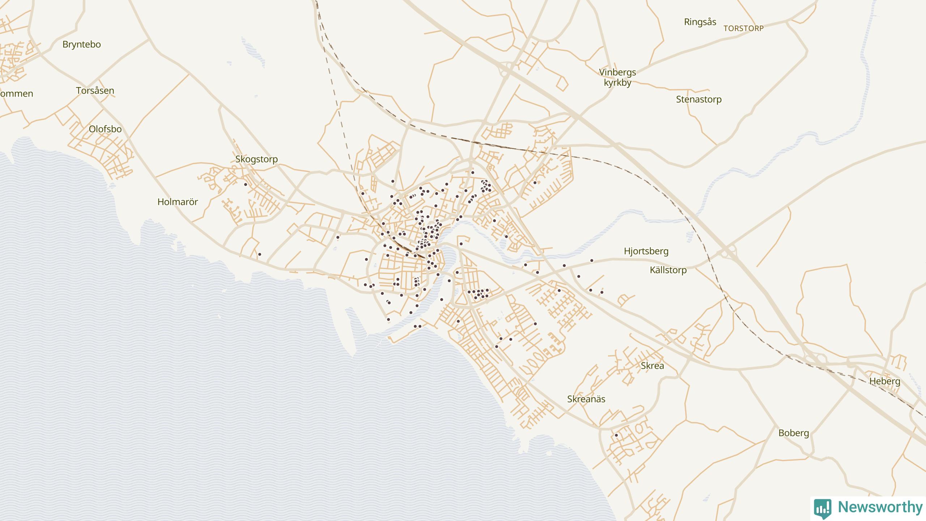Click the Bryntebo place label
Image resolution: width=926 pixels, height=521 pixels.
click(82, 45)
